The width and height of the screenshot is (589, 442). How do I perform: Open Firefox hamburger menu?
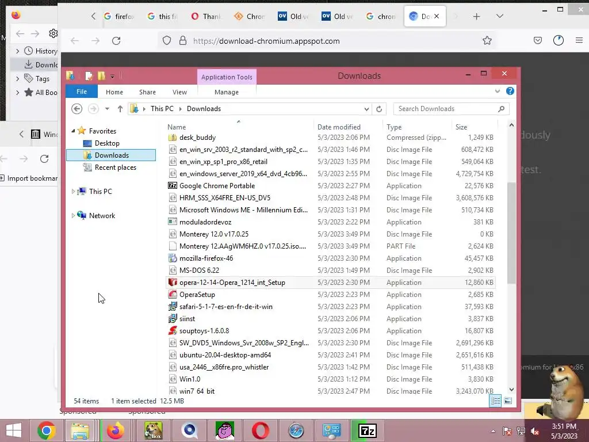[579, 40]
